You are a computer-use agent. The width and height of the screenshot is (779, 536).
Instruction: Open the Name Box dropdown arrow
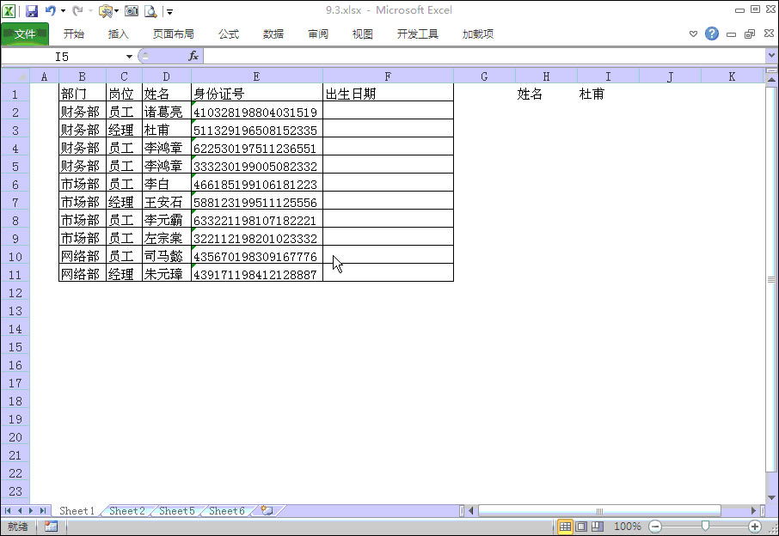[x=129, y=57]
